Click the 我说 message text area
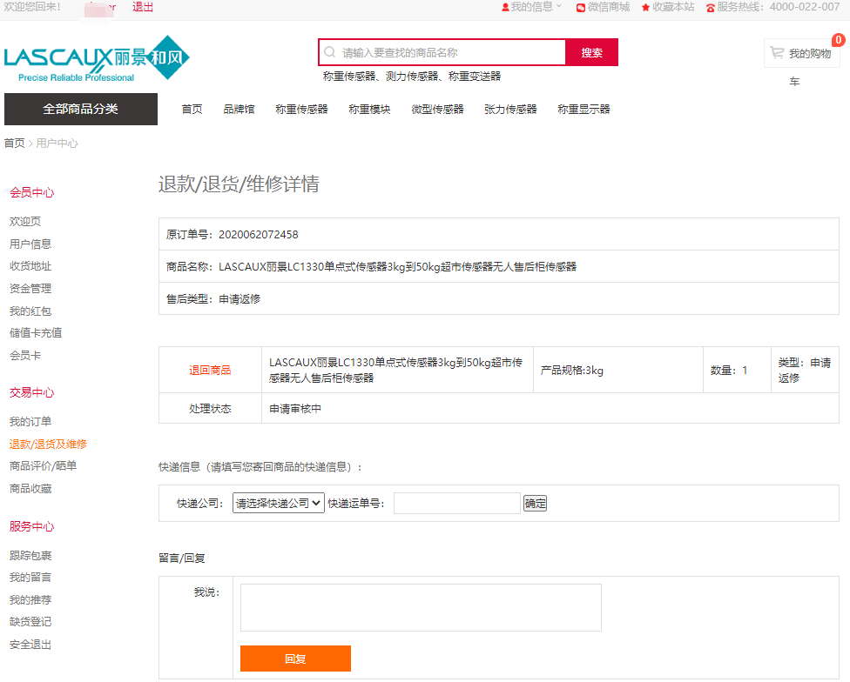The height and width of the screenshot is (682, 850). point(421,607)
